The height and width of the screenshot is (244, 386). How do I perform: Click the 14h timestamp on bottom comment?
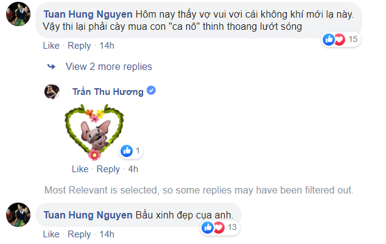click(x=107, y=234)
